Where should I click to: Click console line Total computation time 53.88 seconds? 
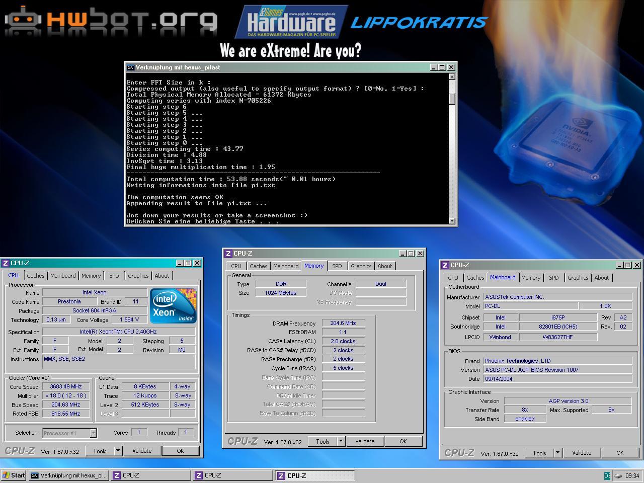pyautogui.click(x=231, y=179)
